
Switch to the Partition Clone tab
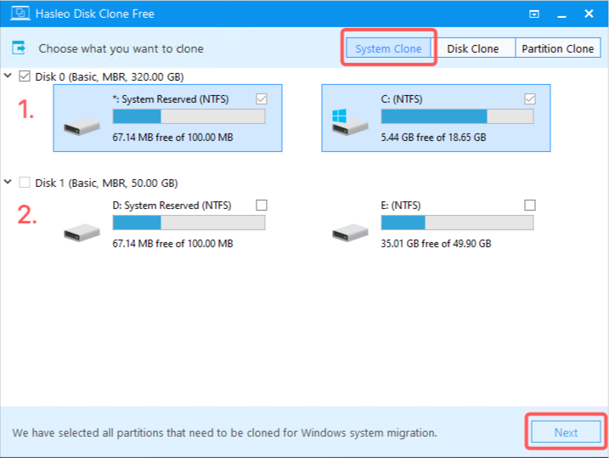tap(558, 48)
